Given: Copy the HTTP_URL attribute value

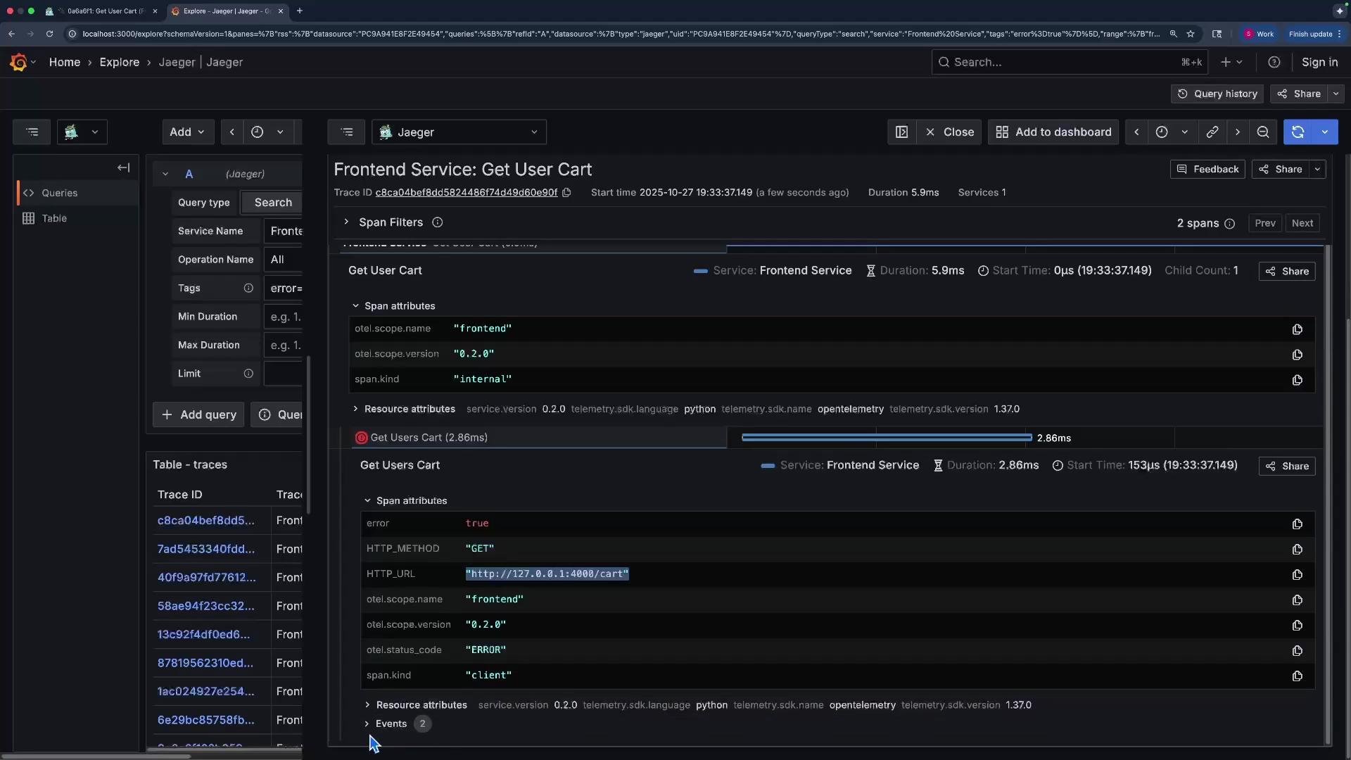Looking at the screenshot, I should [x=1297, y=574].
